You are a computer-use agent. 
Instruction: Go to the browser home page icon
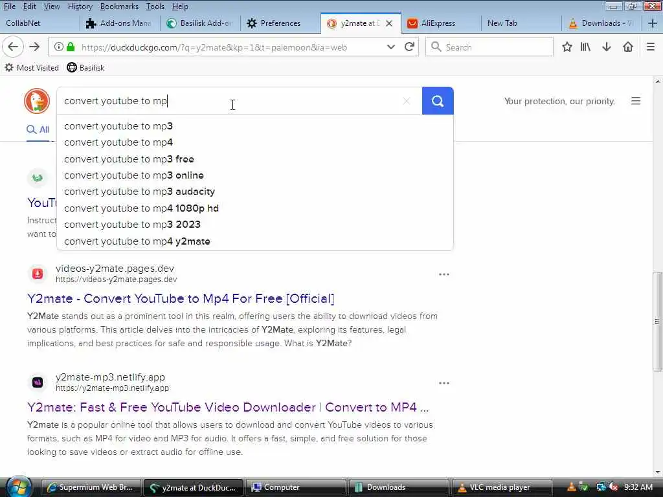[628, 47]
